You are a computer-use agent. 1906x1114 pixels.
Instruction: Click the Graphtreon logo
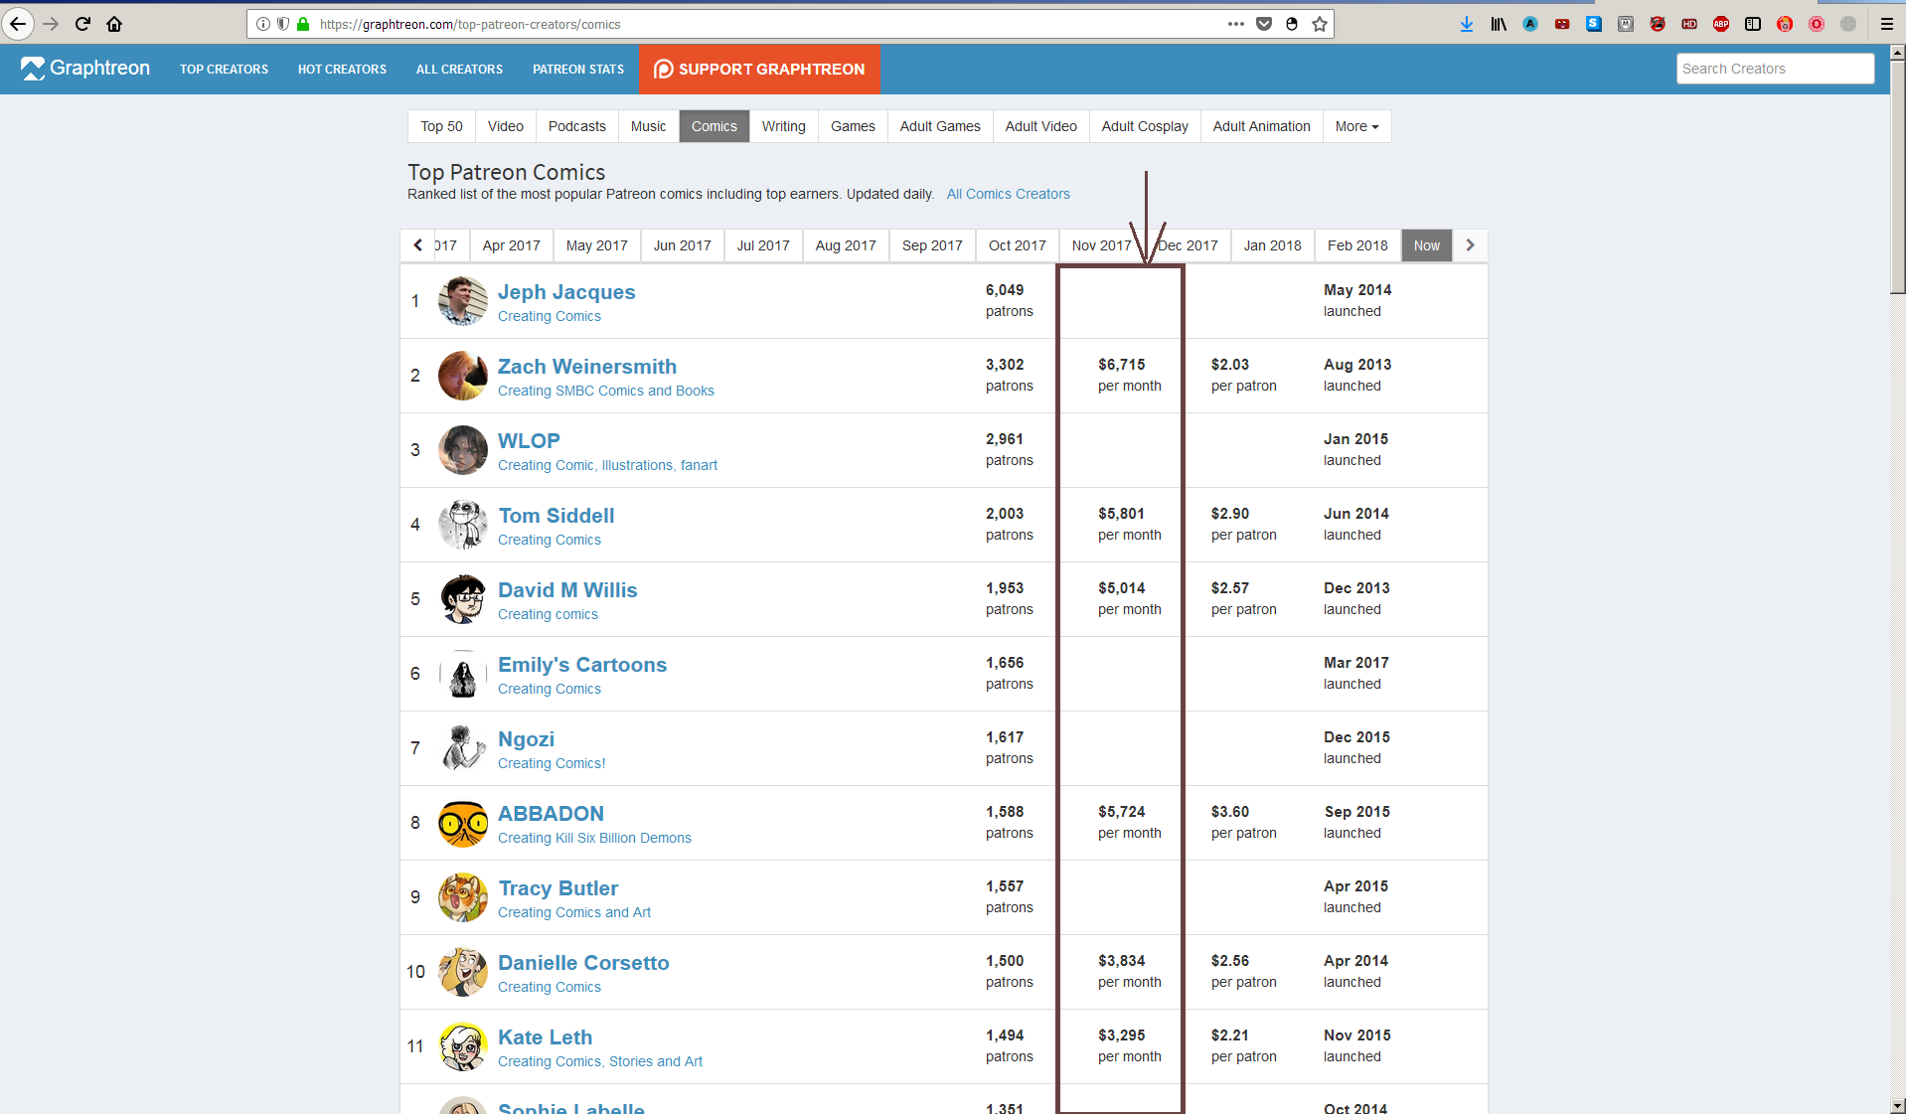[x=85, y=69]
